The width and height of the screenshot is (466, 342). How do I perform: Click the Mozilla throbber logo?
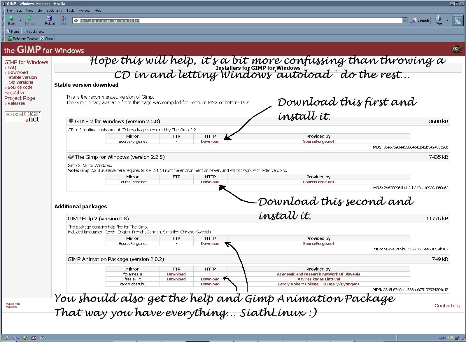pyautogui.click(x=458, y=20)
